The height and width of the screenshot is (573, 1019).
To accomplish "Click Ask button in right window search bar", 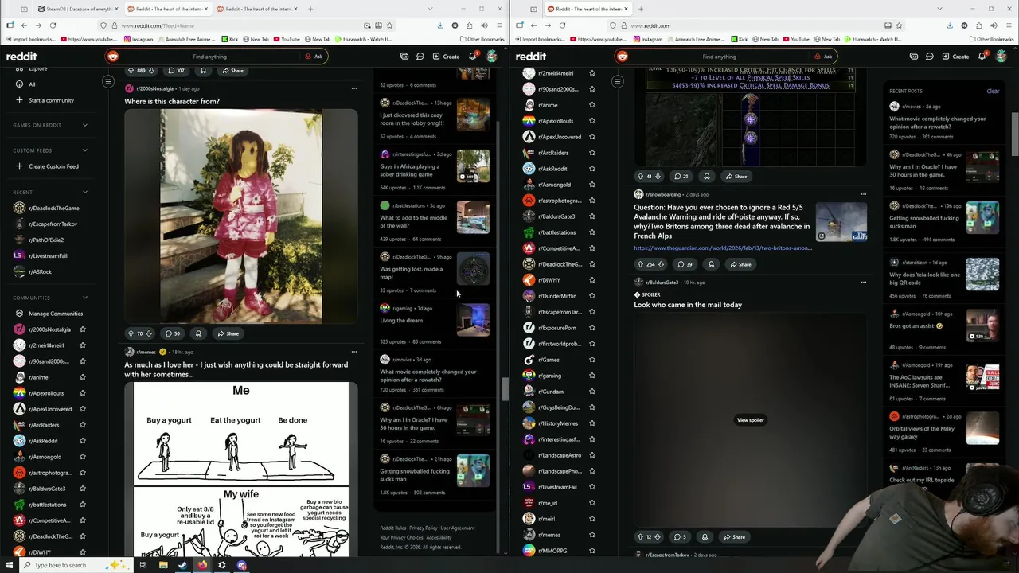I will 823,57.
